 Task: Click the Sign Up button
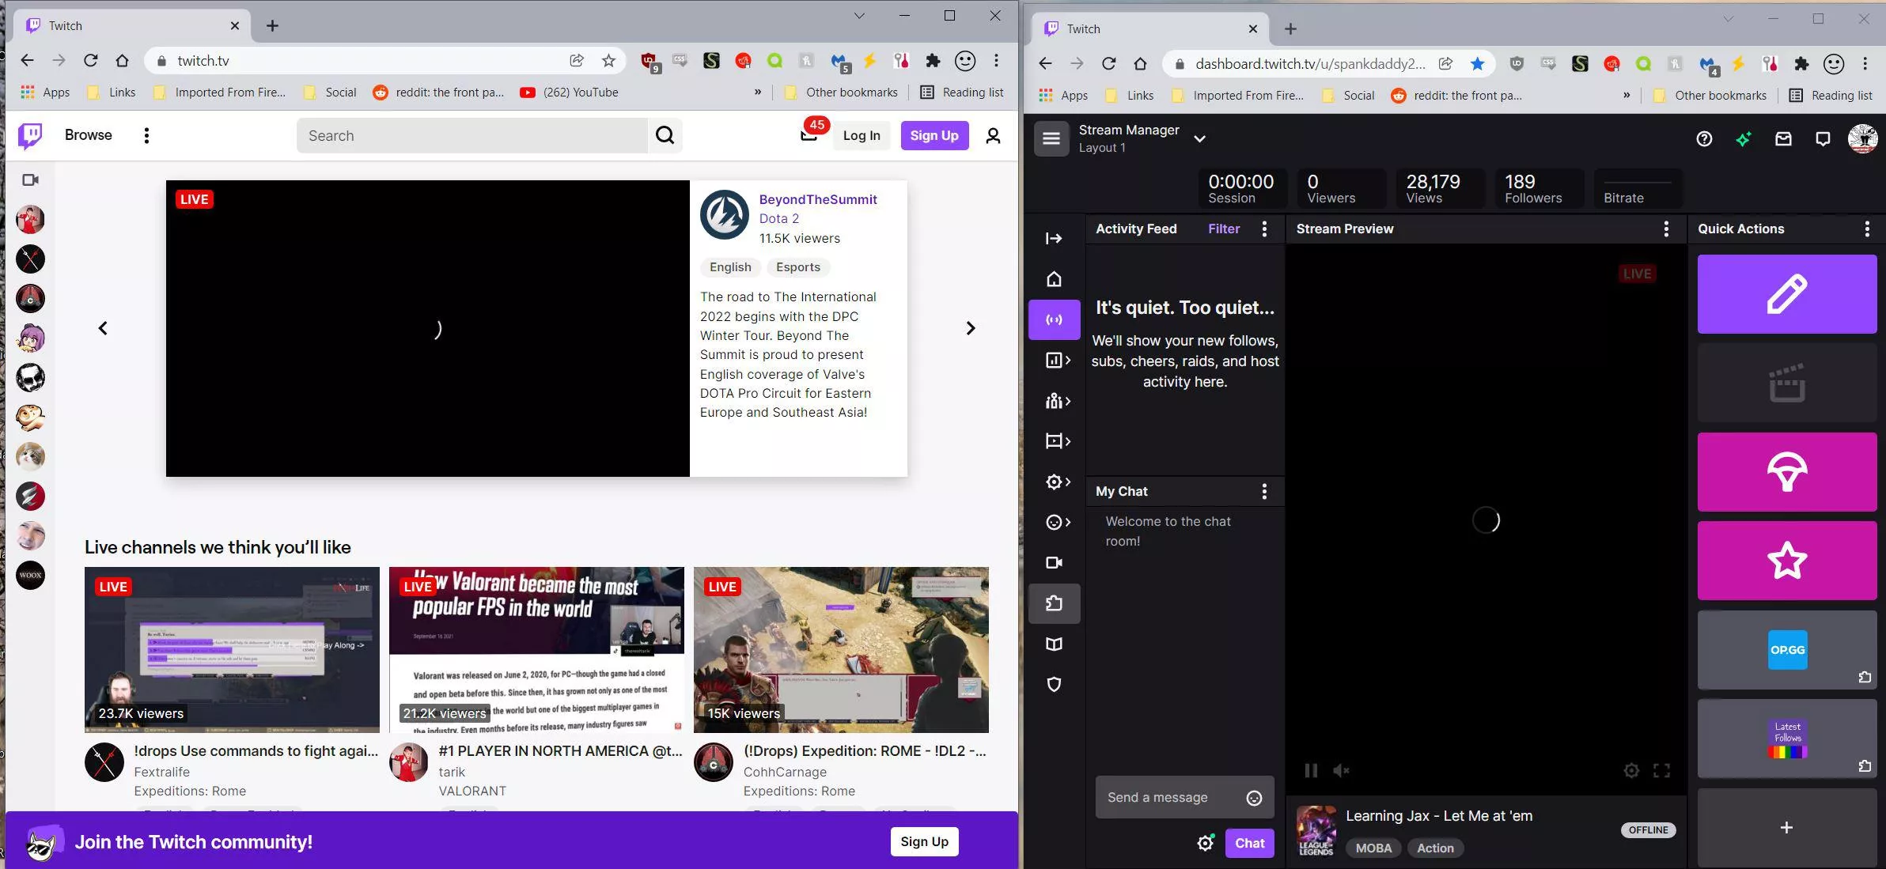[x=934, y=134]
